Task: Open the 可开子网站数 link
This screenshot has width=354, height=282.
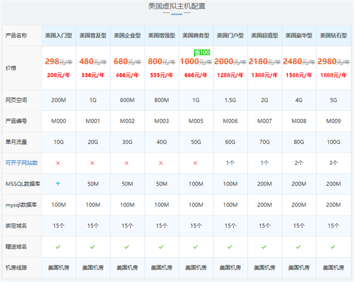Action: [x=21, y=163]
